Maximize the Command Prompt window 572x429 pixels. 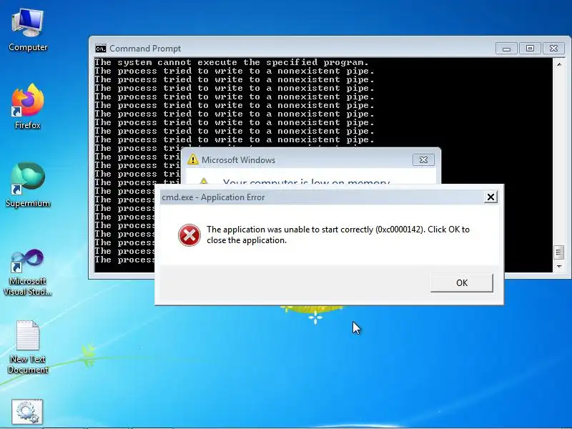(530, 49)
